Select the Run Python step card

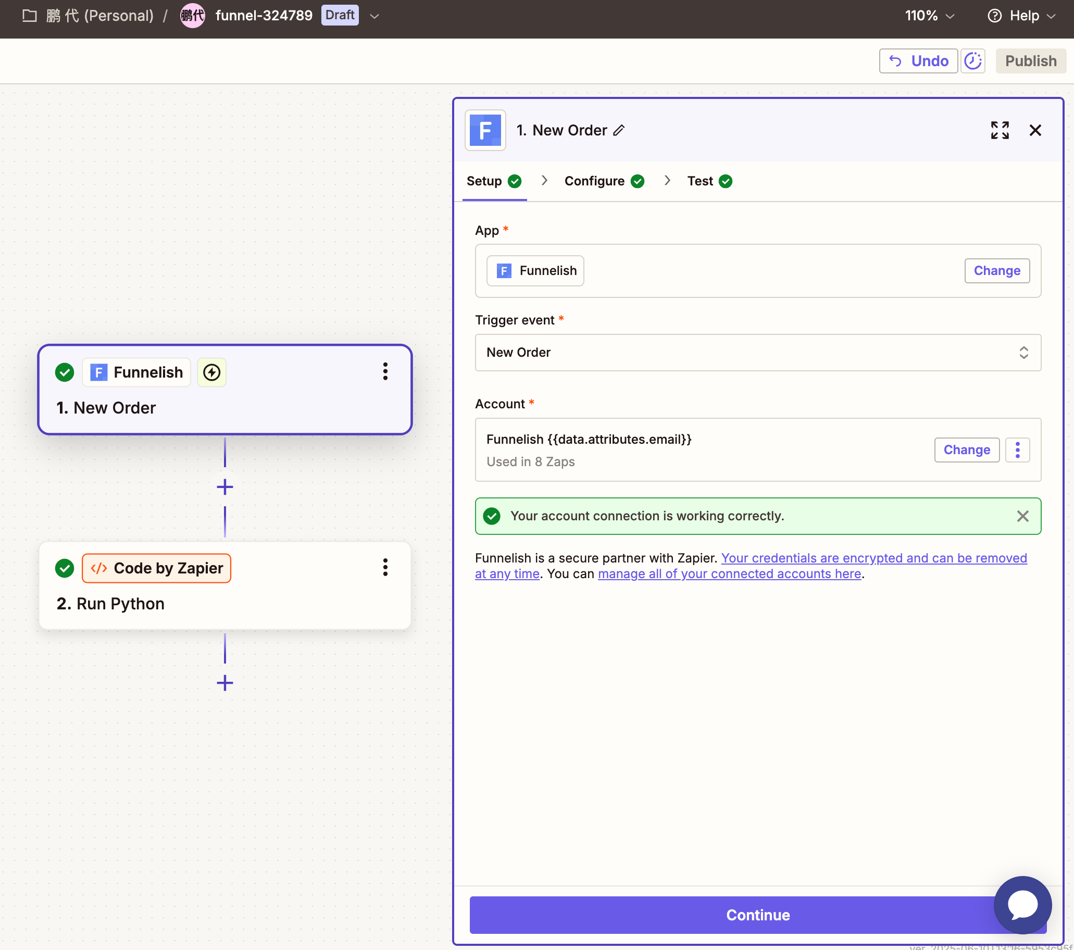coord(225,585)
